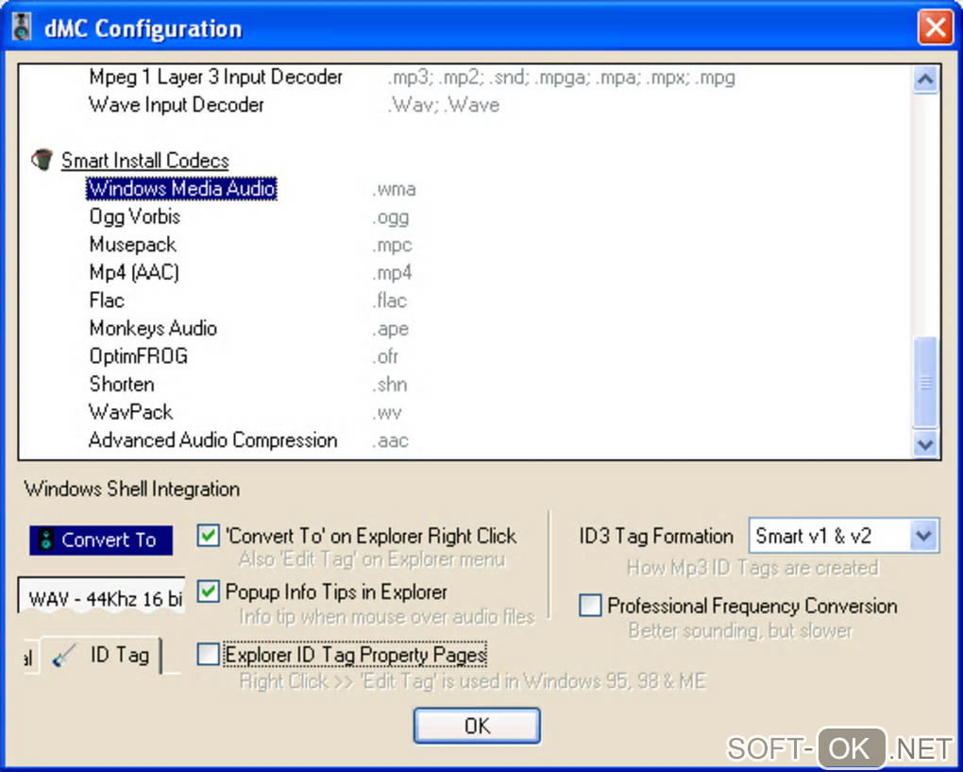Image resolution: width=963 pixels, height=772 pixels.
Task: Select Musepack codec row
Action: click(133, 245)
